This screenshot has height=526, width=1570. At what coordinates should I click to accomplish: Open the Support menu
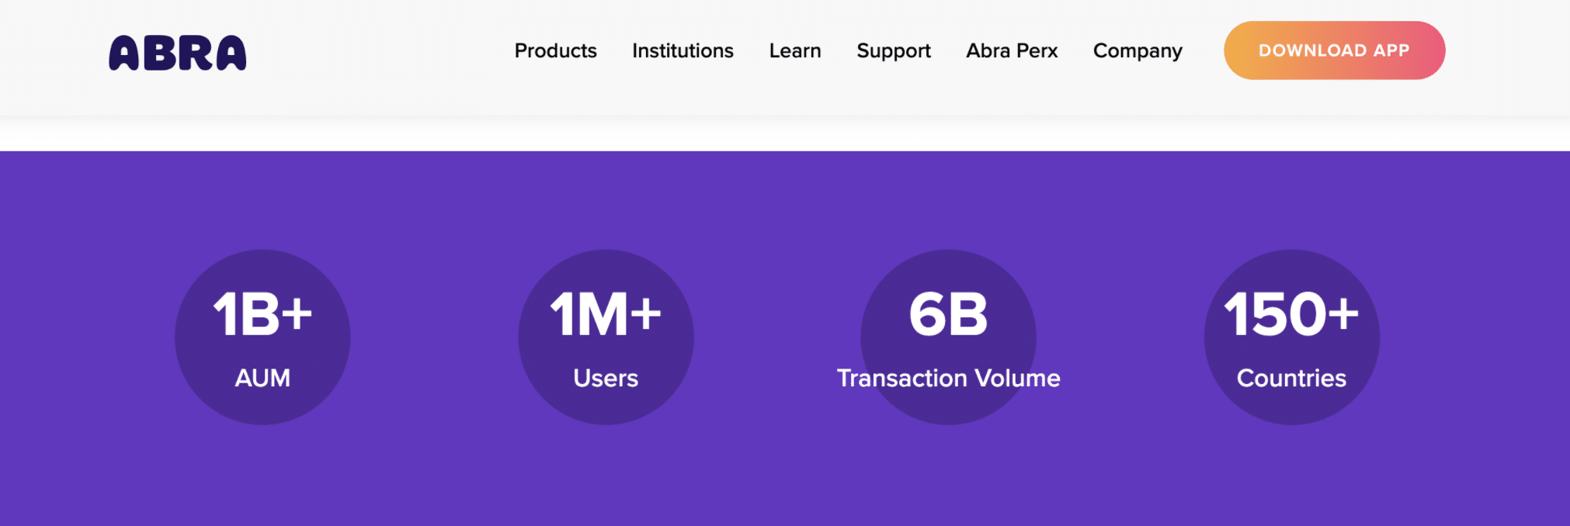(x=894, y=51)
